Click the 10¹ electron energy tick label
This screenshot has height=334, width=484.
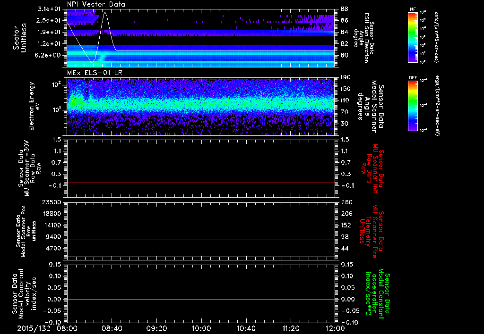point(56,110)
